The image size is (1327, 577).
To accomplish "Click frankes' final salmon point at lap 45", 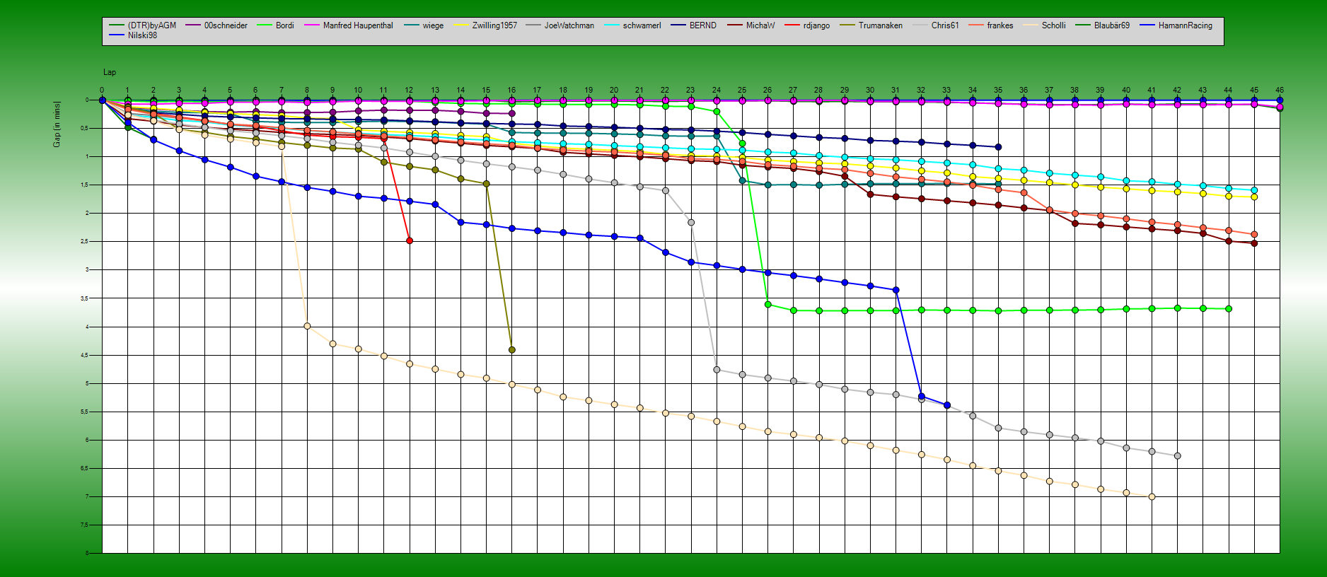I will (x=1254, y=235).
